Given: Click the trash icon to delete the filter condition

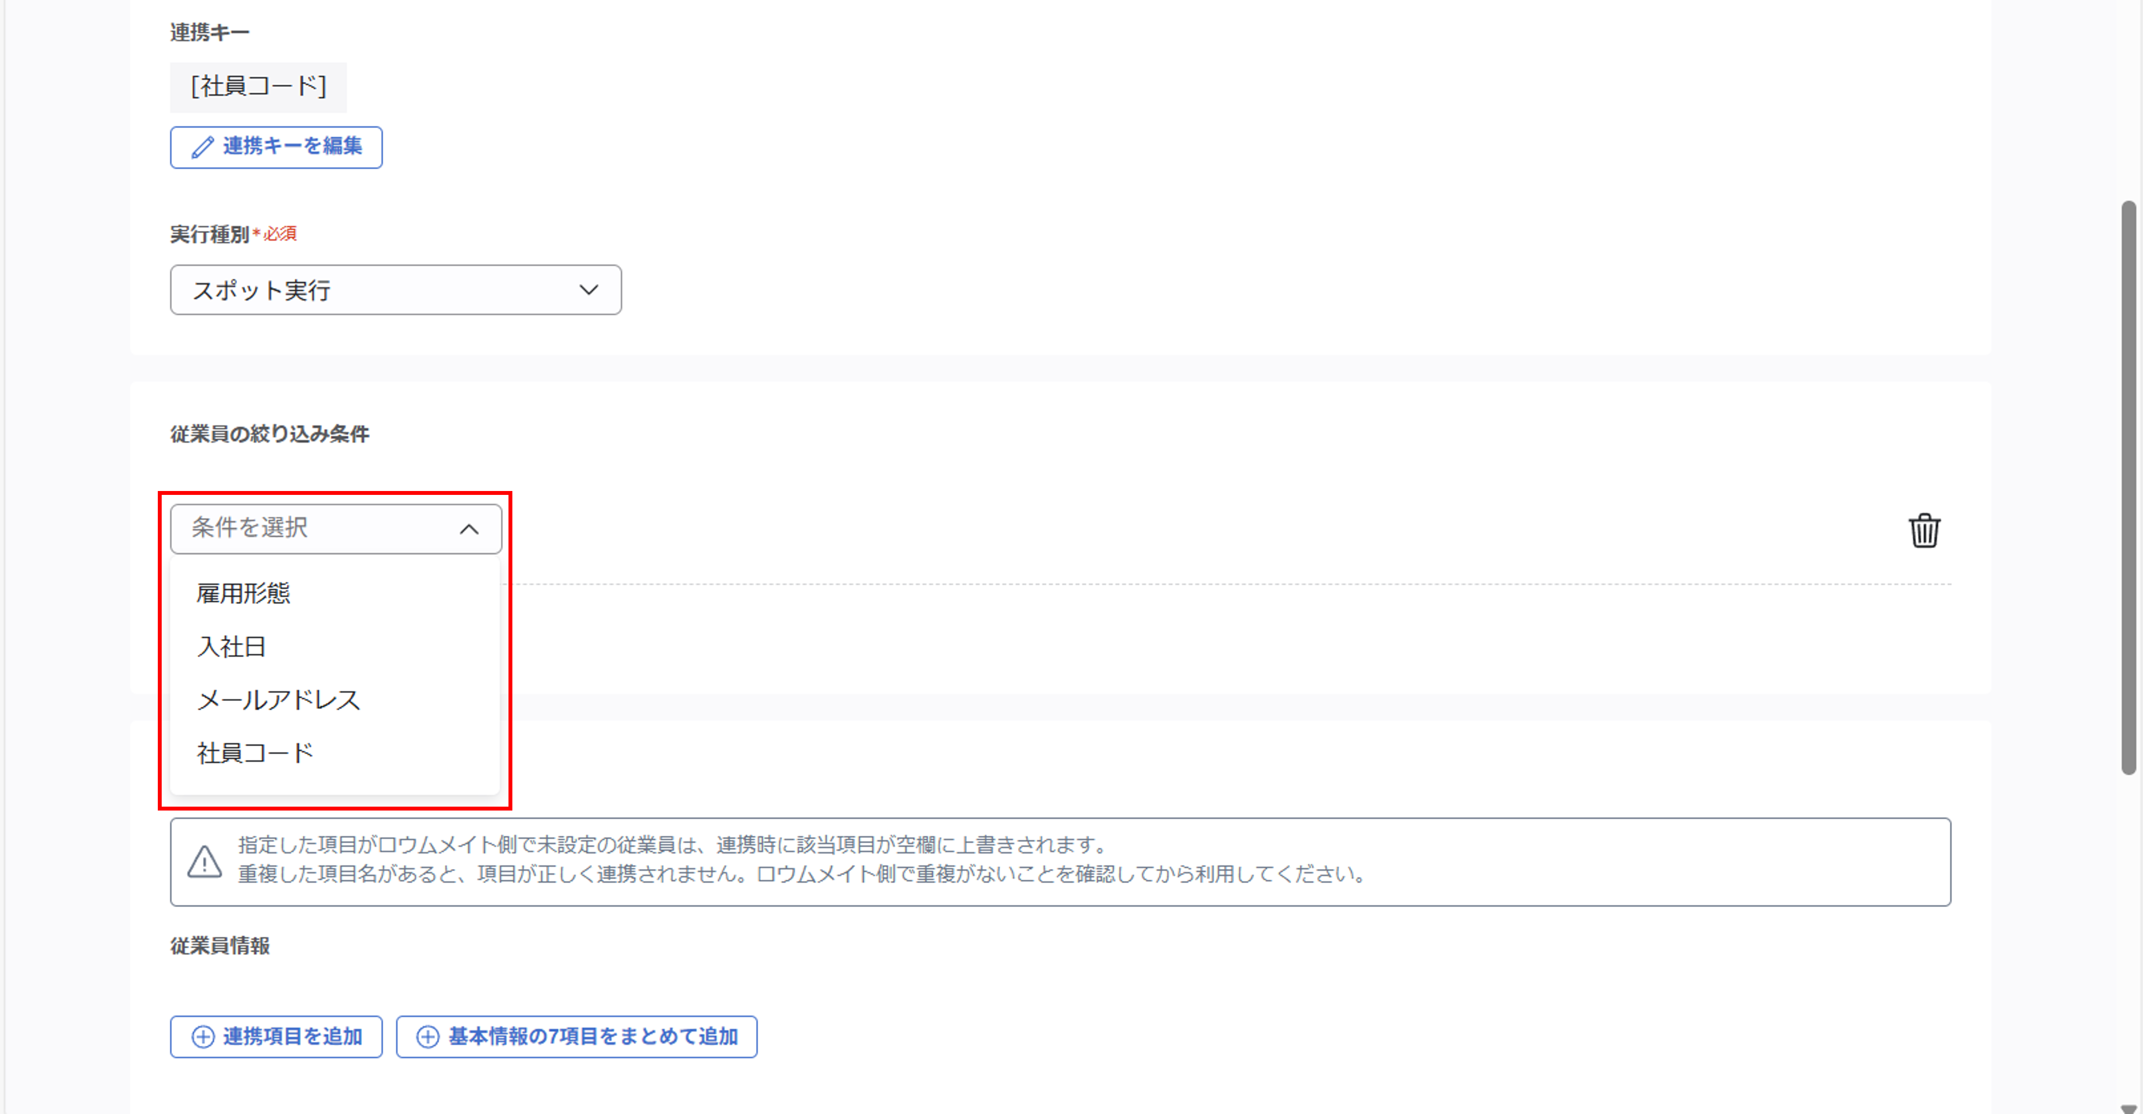Looking at the screenshot, I should coord(1924,531).
